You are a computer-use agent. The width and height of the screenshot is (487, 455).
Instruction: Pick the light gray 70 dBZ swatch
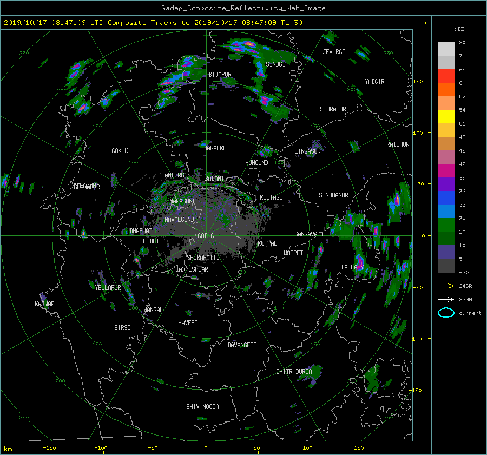point(446,49)
